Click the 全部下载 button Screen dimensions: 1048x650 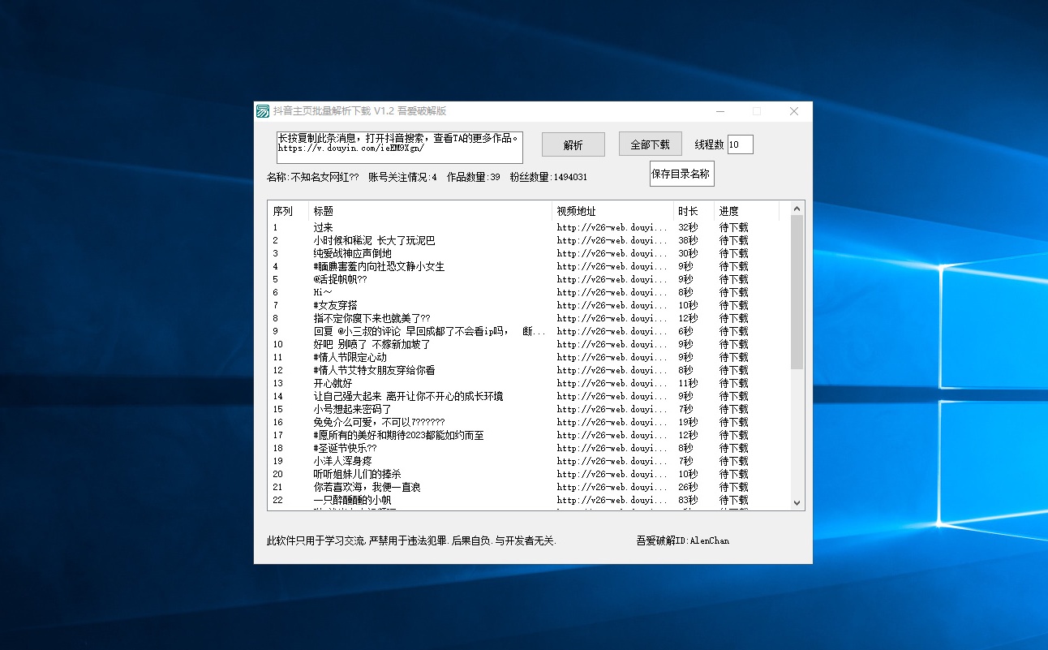(650, 144)
